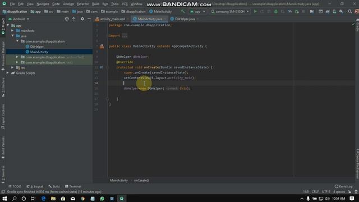The height and width of the screenshot is (202, 359).
Task: Toggle the Structure side panel button
Action: [x=3, y=88]
